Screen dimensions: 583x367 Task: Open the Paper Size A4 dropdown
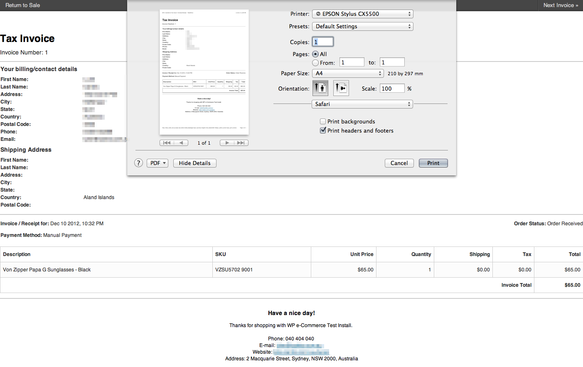pyautogui.click(x=348, y=73)
